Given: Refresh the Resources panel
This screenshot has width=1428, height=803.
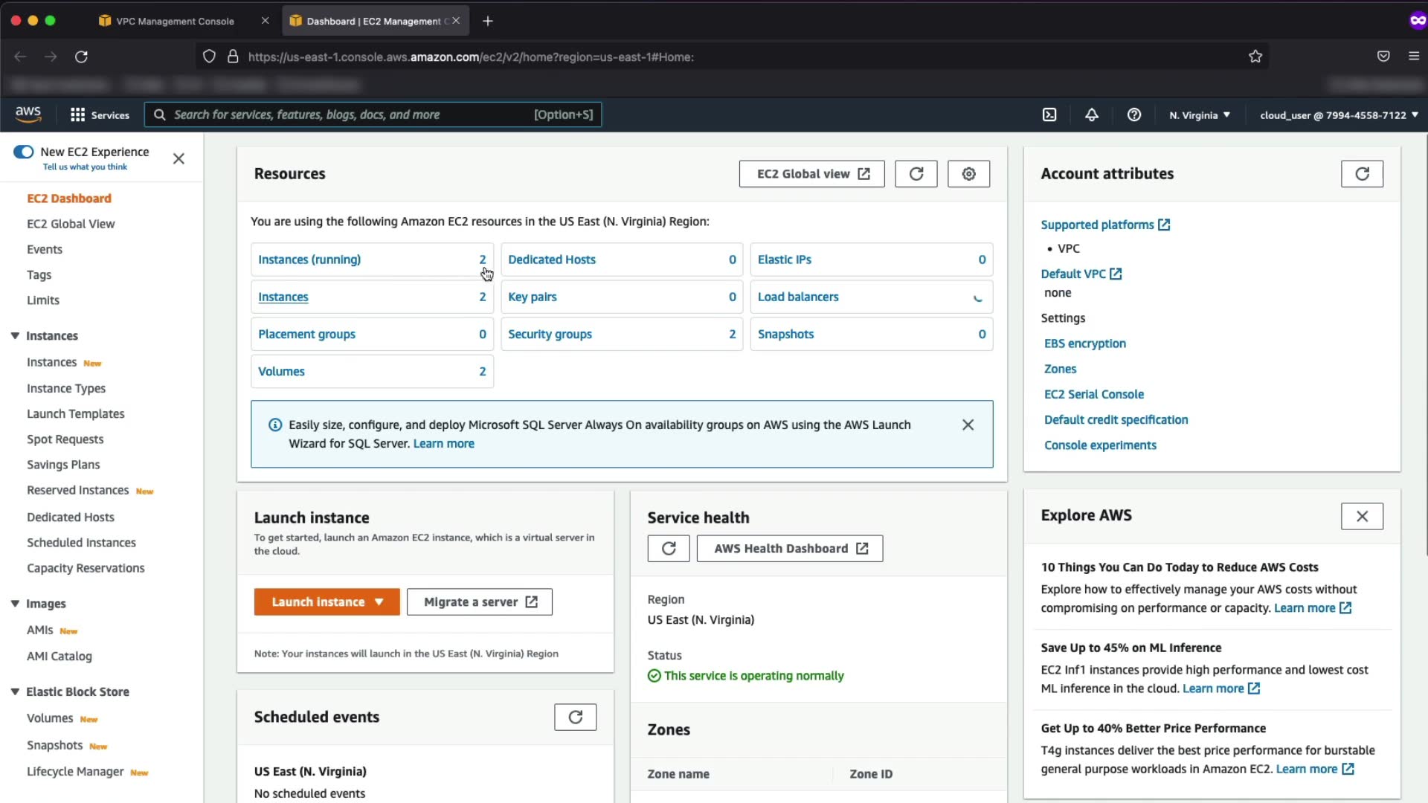Looking at the screenshot, I should click(916, 174).
